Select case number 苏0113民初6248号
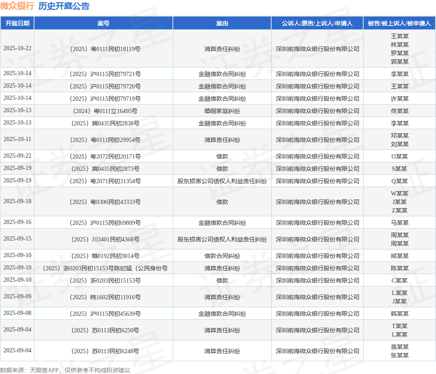 click(105, 351)
